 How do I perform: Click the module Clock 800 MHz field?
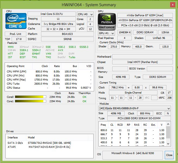coord(145,114)
